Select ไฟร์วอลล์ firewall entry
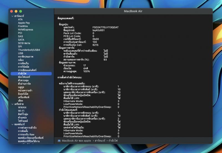Viewport: 222px width, 153px height. (23, 121)
